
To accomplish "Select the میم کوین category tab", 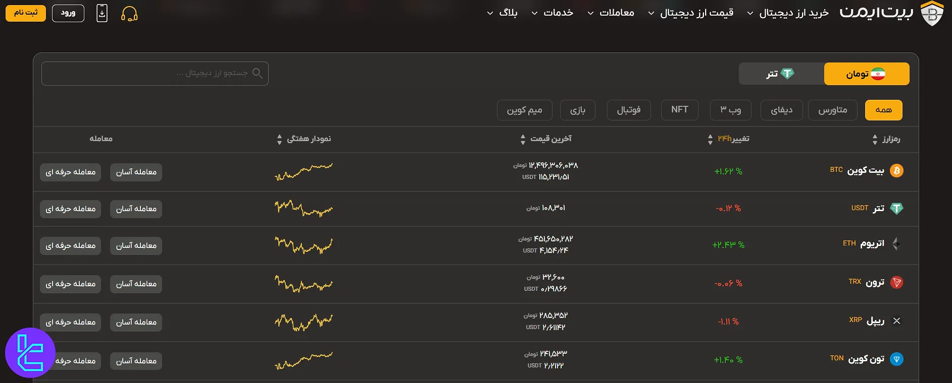I will 524,110.
